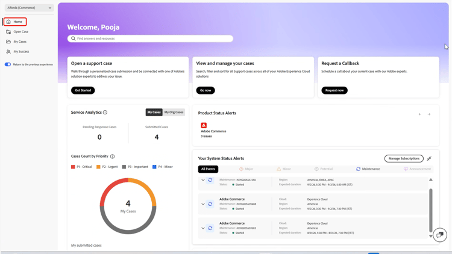Toggle Return to the previous experience switch
The image size is (452, 254).
[x=8, y=64]
